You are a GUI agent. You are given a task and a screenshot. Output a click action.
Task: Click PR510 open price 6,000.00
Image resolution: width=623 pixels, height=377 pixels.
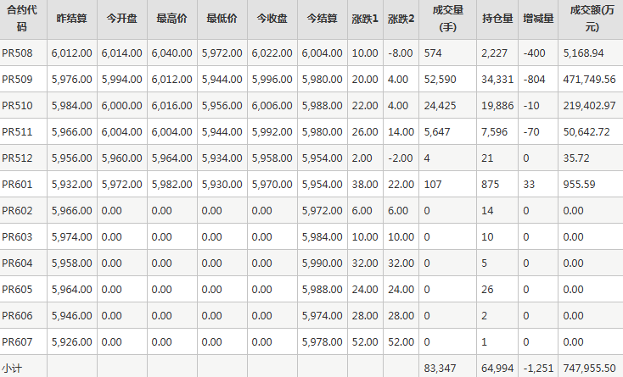121,105
